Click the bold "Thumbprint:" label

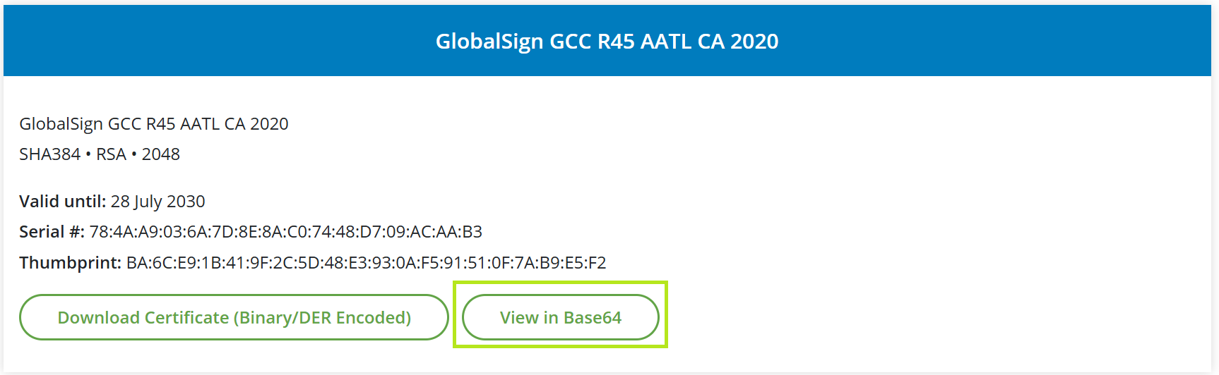(x=70, y=263)
